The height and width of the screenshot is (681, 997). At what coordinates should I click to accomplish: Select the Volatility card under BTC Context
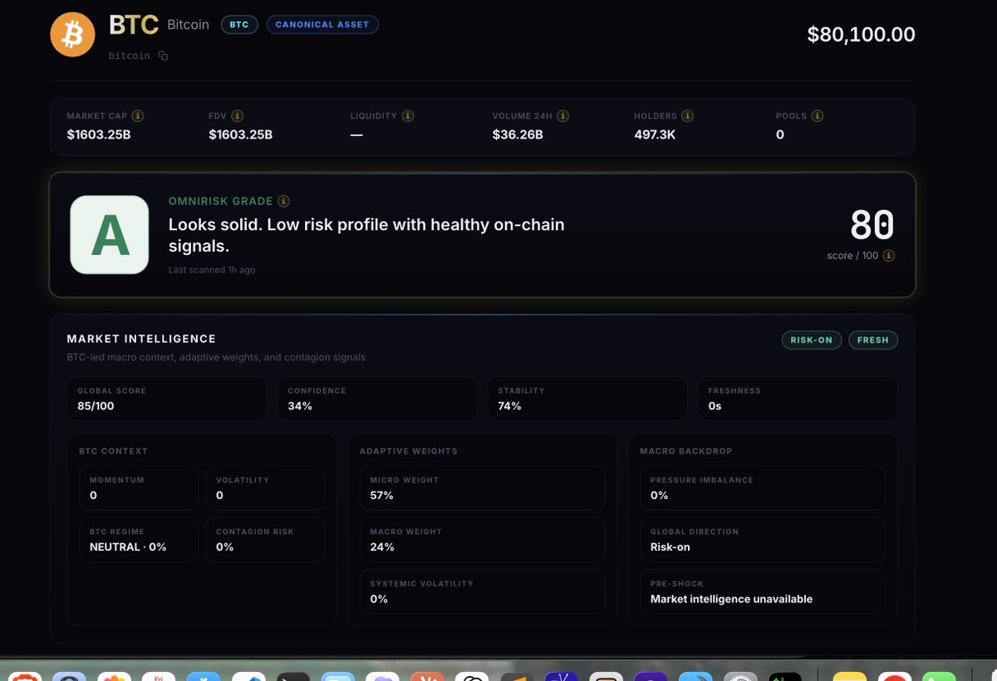coord(265,487)
